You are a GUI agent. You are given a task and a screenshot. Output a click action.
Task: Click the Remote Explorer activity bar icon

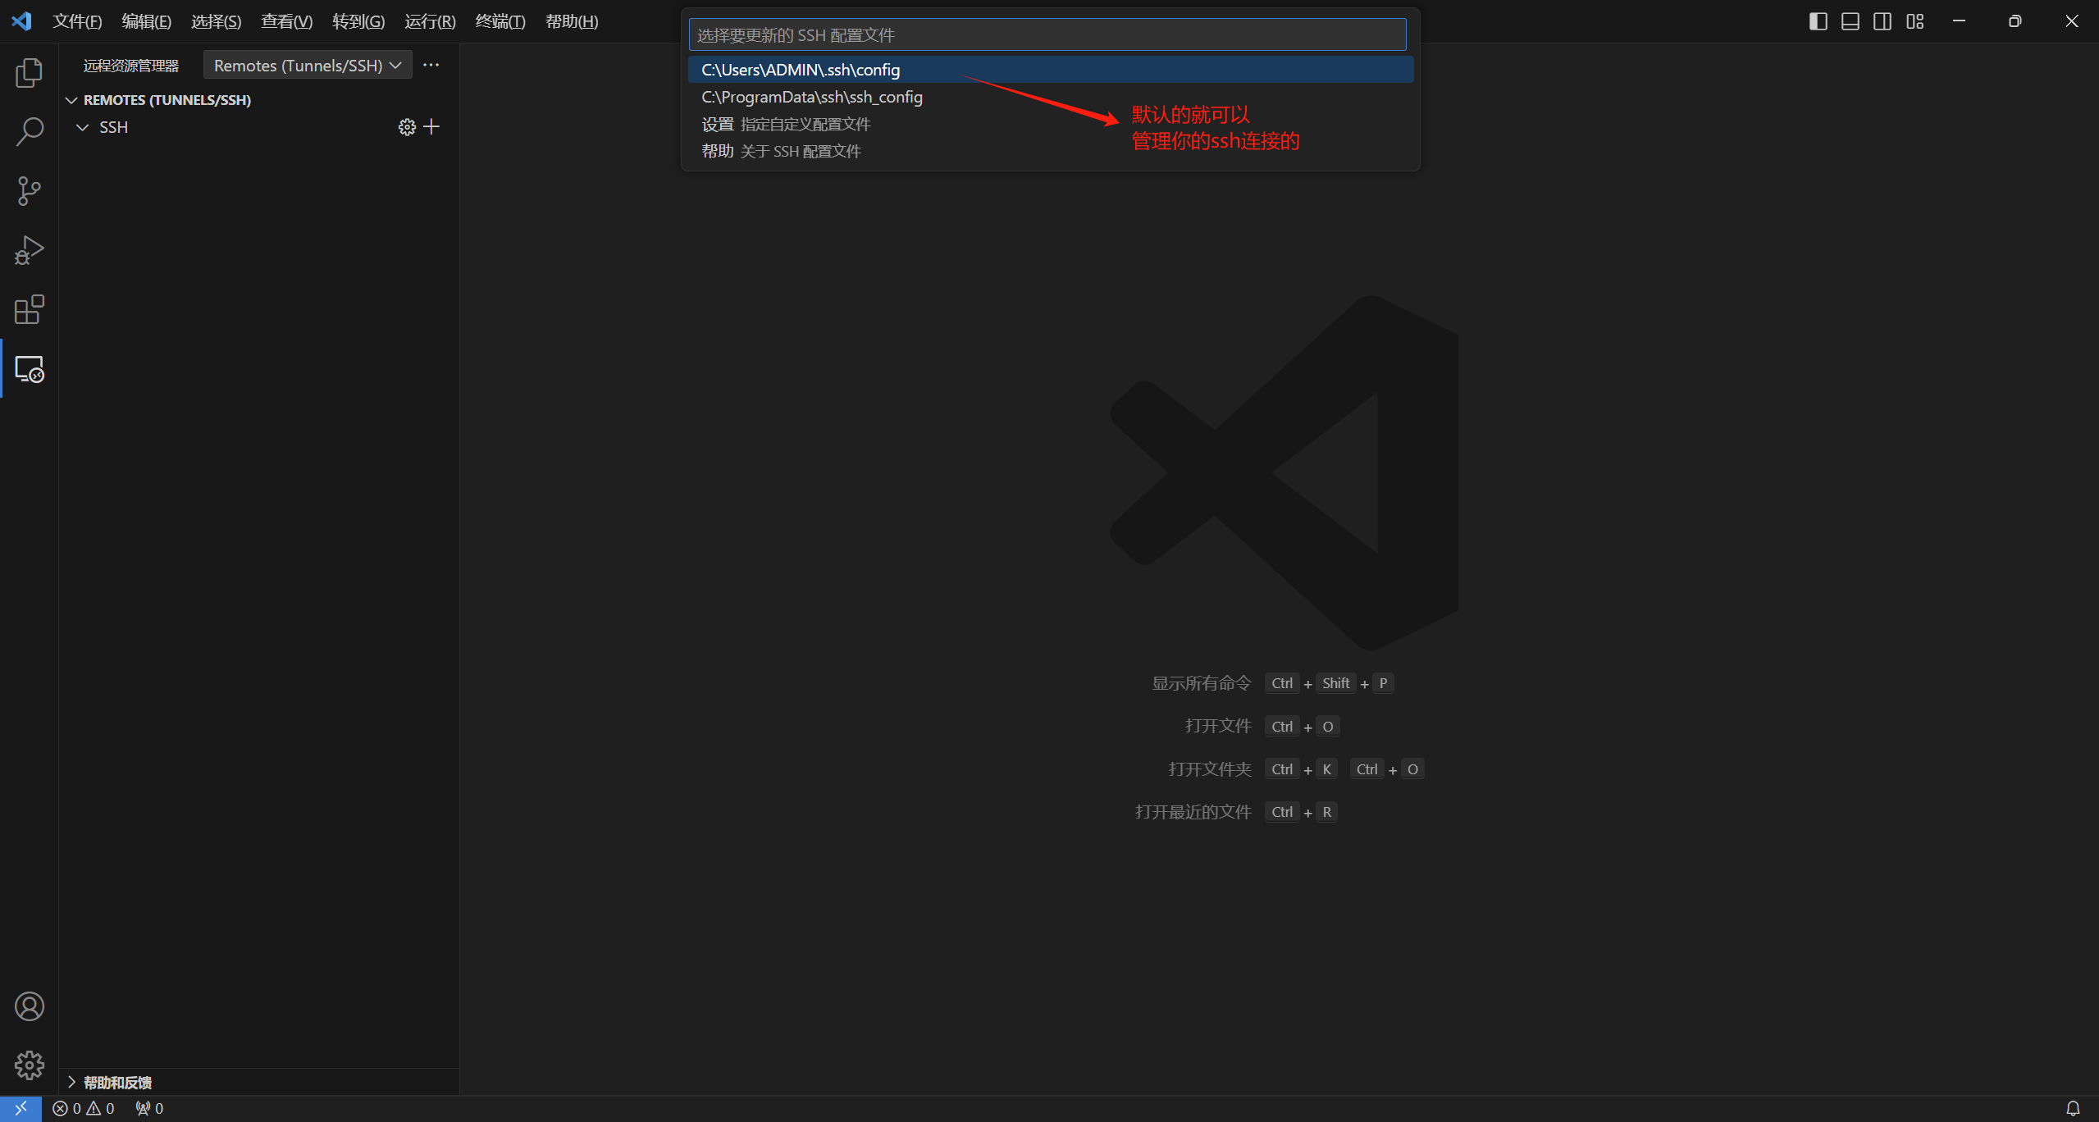30,370
